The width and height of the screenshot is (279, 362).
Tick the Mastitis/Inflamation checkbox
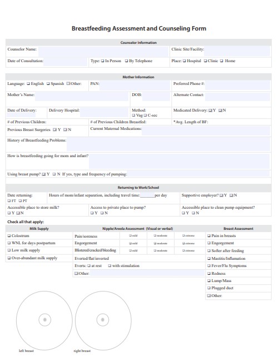click(209, 259)
